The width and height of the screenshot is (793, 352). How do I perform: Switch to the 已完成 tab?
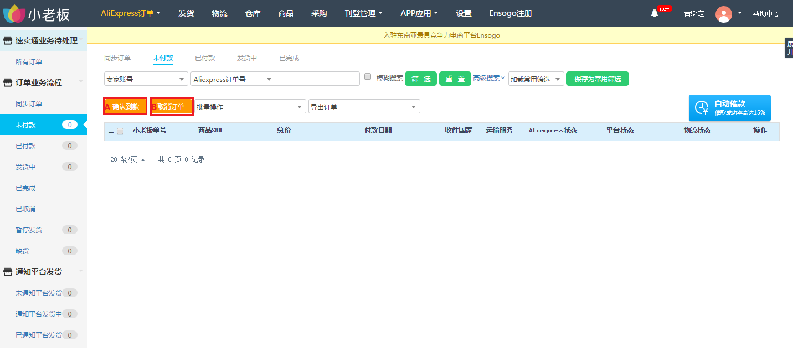(x=289, y=58)
